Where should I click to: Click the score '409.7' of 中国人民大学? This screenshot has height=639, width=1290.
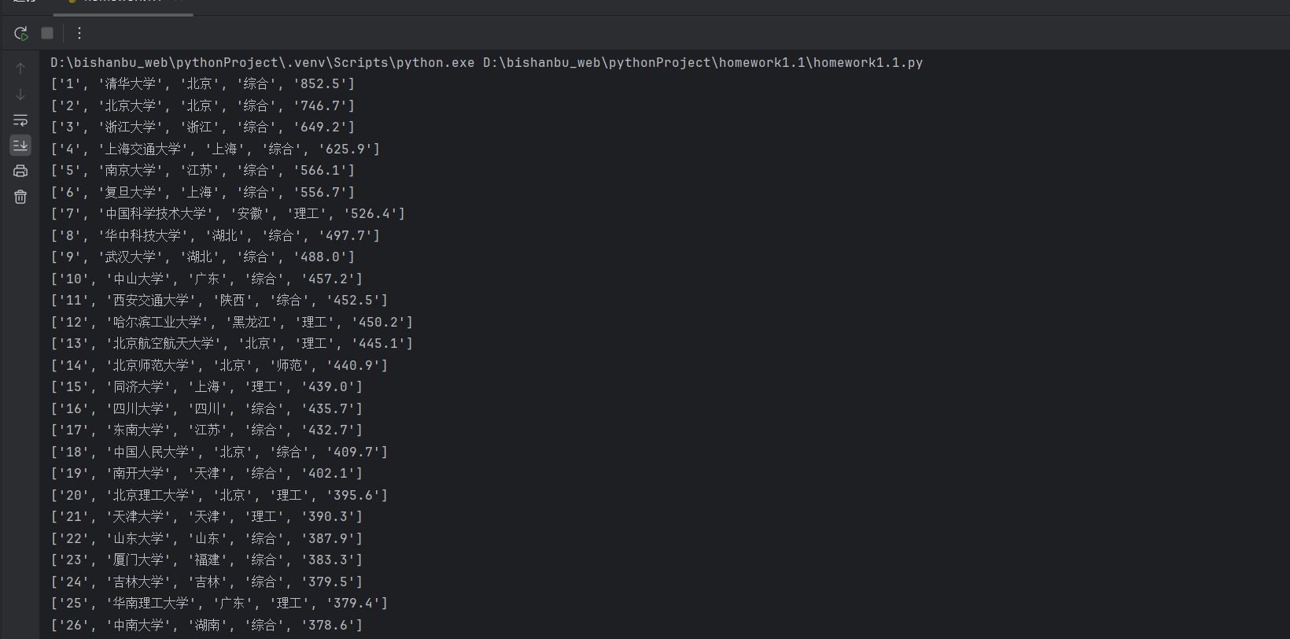tap(356, 452)
